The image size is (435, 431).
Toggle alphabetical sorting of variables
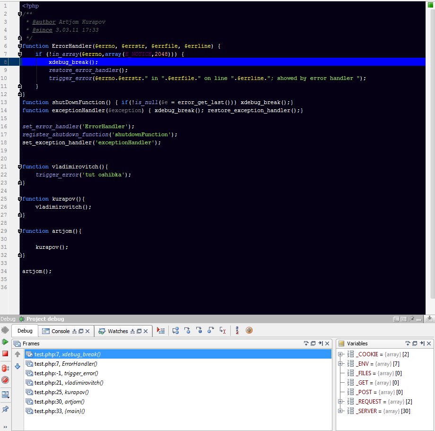click(x=237, y=331)
